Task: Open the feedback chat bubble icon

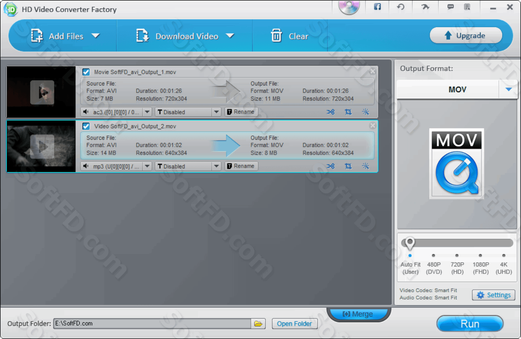Action: [450, 7]
